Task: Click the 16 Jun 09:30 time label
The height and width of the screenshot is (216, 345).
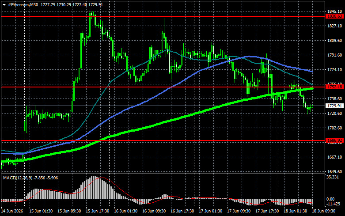Action: [x=154, y=211]
